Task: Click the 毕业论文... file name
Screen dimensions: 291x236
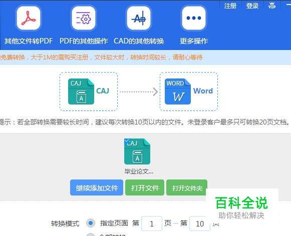Action: tap(139, 171)
